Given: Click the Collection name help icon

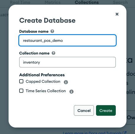Looking at the screenshot, I should [53, 53].
